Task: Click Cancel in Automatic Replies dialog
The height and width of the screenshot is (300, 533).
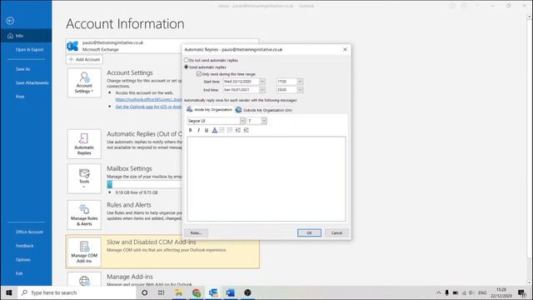Action: click(336, 233)
